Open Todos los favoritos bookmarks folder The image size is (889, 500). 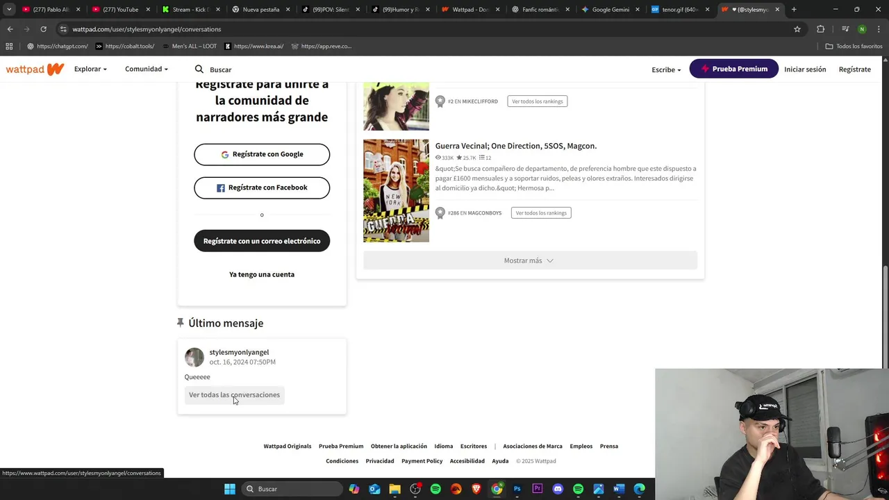pyautogui.click(x=854, y=47)
